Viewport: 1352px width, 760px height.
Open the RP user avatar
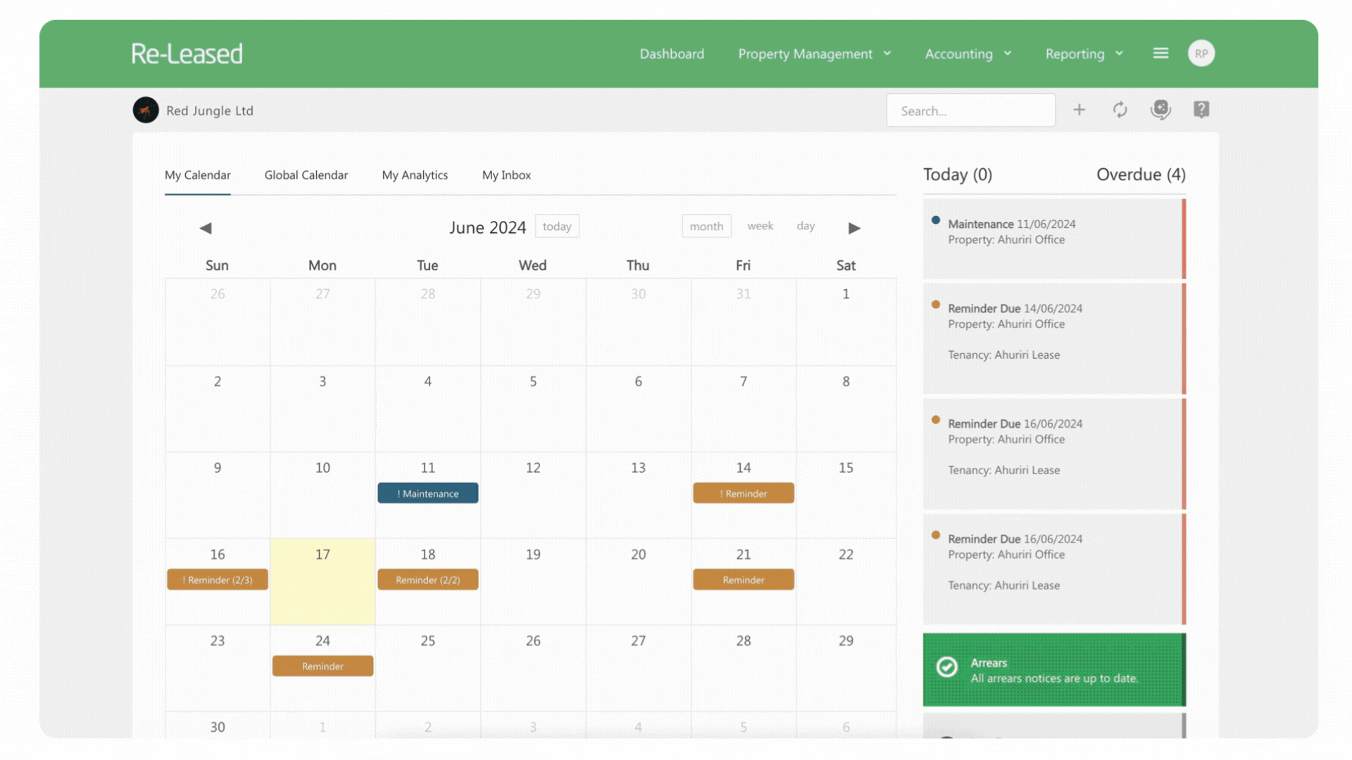(x=1201, y=53)
